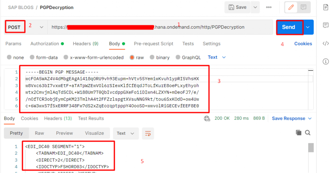Image resolution: width=330 pixels, height=173 pixels.
Task: Switch to the Authorization tab
Action: pyautogui.click(x=47, y=43)
